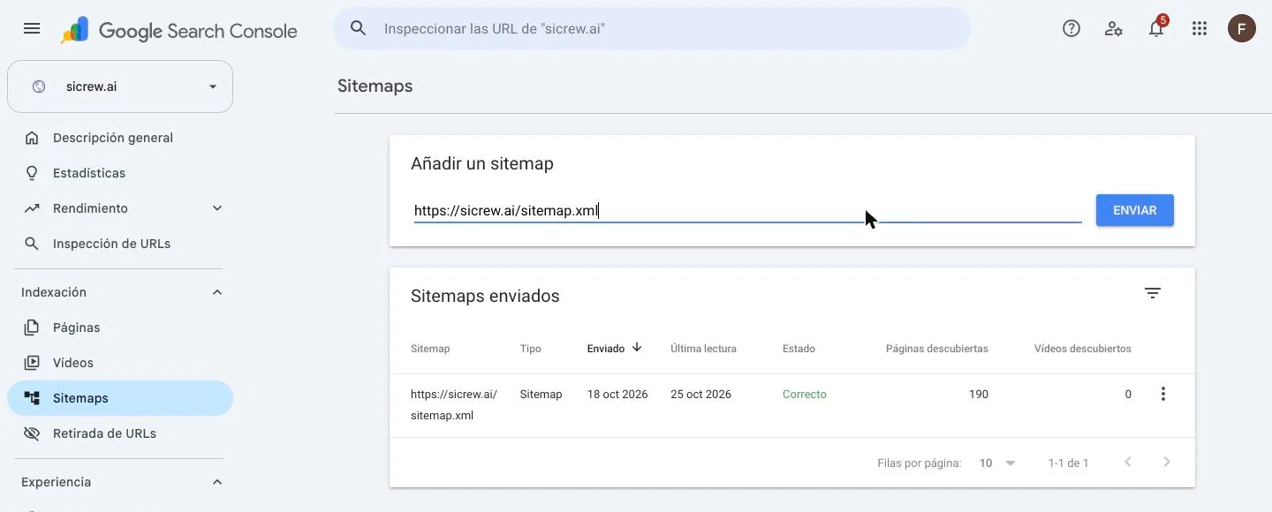
Task: Click the Inspección de URLs magnifier icon
Action: (x=32, y=244)
